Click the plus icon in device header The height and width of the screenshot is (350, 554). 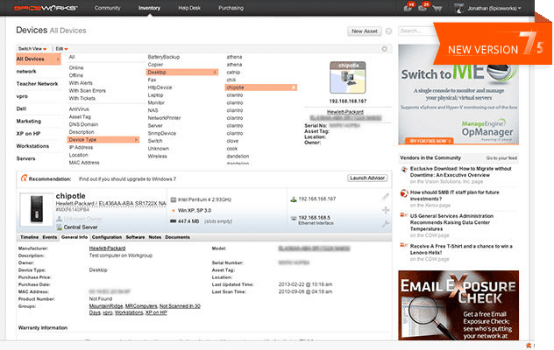386,210
